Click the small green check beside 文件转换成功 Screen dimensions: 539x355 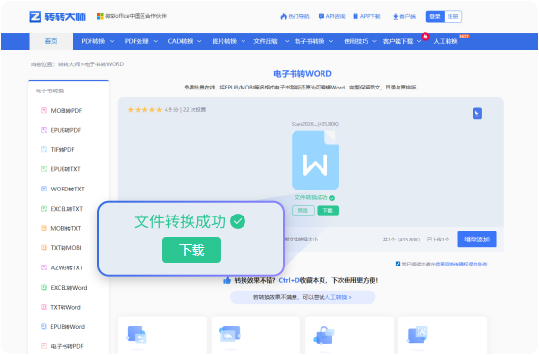pyautogui.click(x=332, y=198)
